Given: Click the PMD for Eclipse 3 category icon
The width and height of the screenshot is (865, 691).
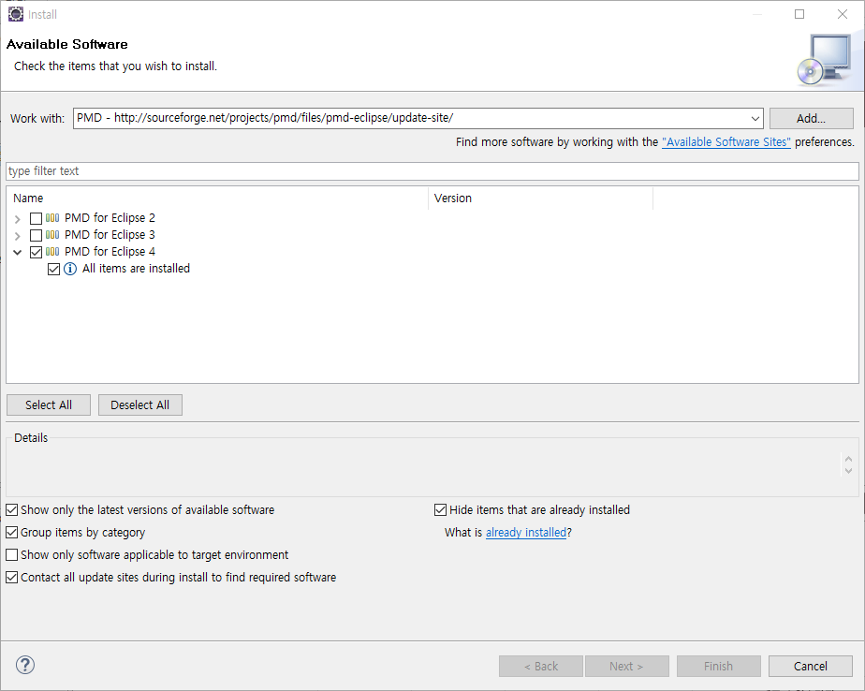Looking at the screenshot, I should coord(53,235).
